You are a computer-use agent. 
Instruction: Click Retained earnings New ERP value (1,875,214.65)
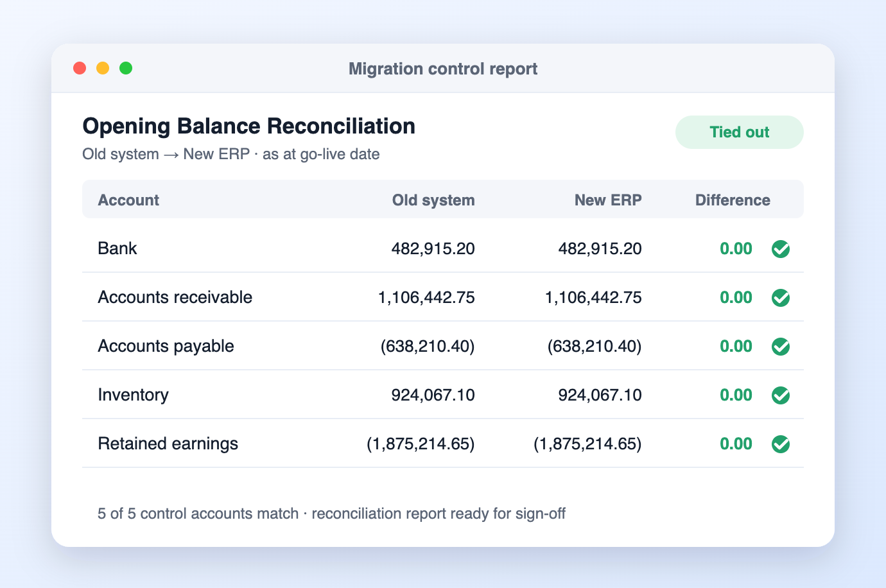(x=587, y=444)
